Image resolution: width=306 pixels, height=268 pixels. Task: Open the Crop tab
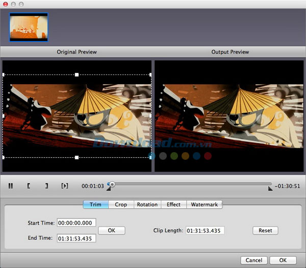tap(121, 205)
